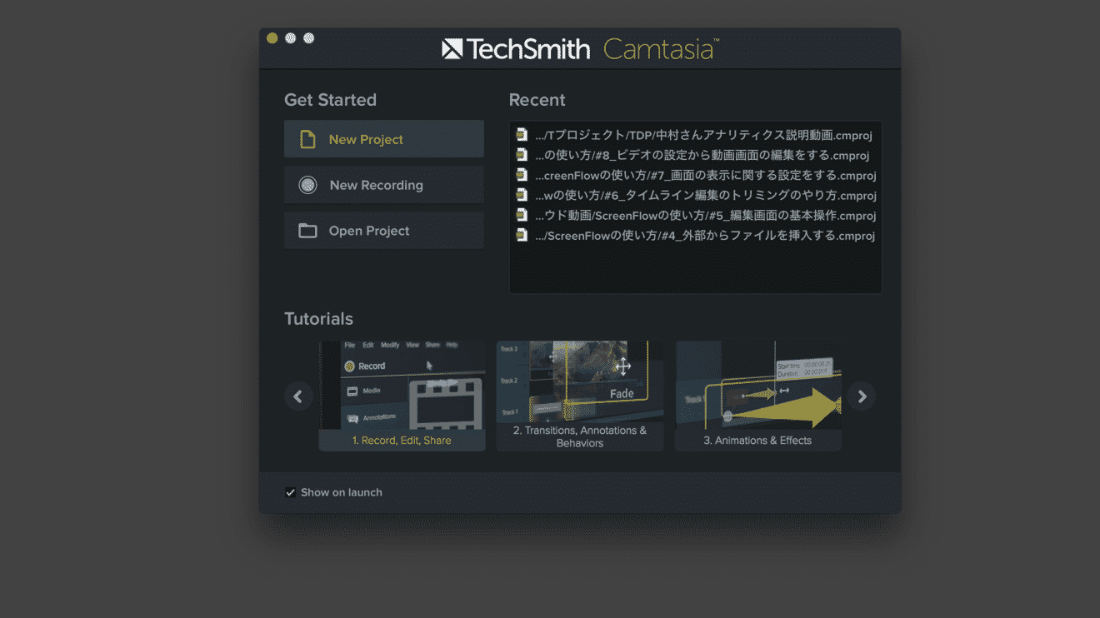Open recent project 中村さんアナリティクス説明動画.cmproj
Image resolution: width=1100 pixels, height=618 pixels.
(x=695, y=135)
